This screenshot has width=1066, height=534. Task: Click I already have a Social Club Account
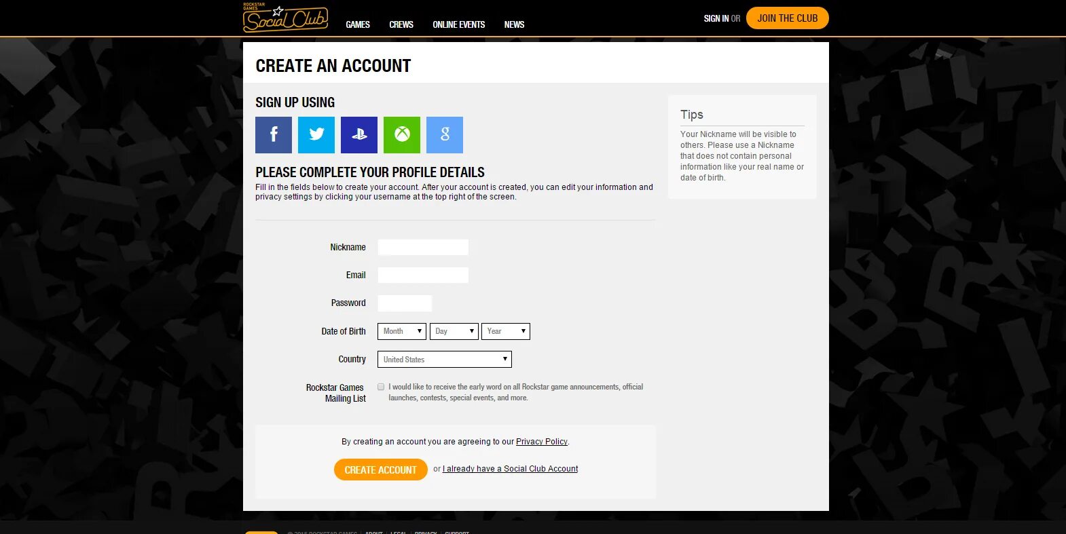511,469
